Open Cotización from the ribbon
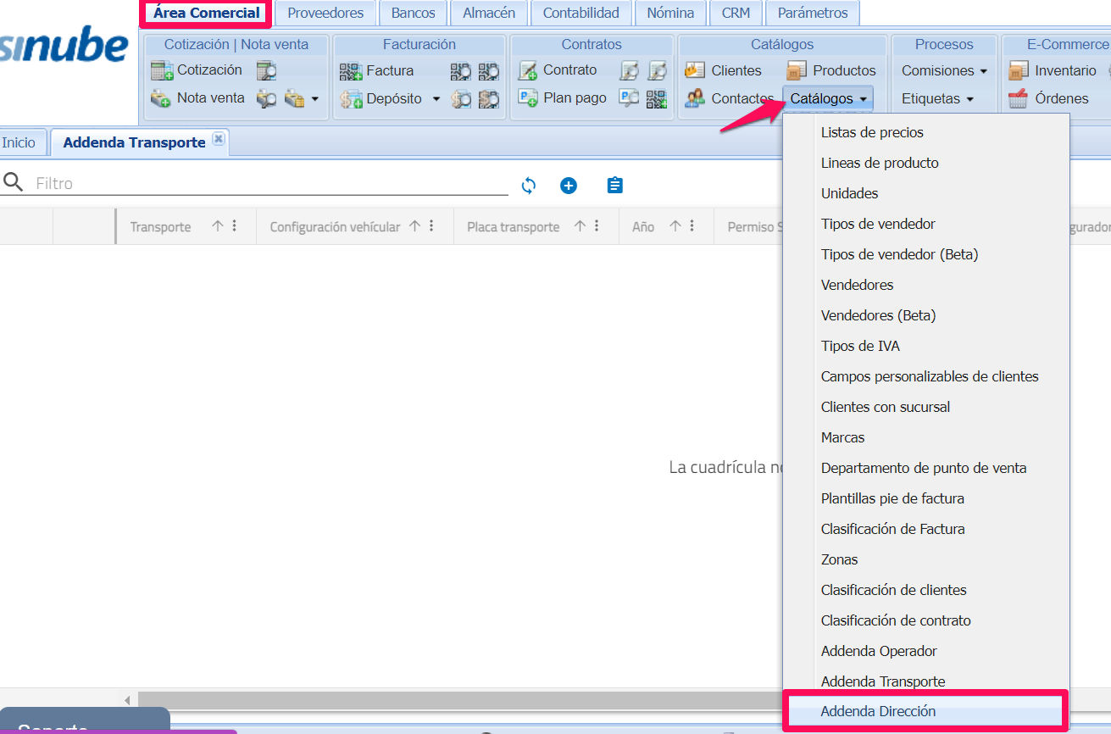Image resolution: width=1111 pixels, height=734 pixels. (197, 70)
